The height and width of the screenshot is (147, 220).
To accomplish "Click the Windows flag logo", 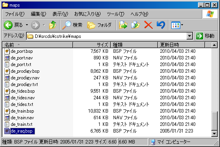I will (x=210, y=14).
